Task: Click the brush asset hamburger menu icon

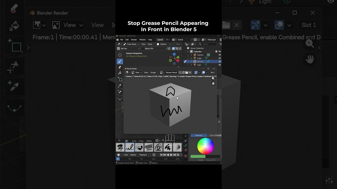Action: coord(119,141)
